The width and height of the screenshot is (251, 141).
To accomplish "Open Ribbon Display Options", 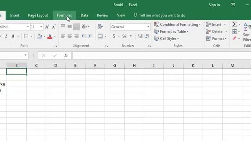I will tap(233, 5).
